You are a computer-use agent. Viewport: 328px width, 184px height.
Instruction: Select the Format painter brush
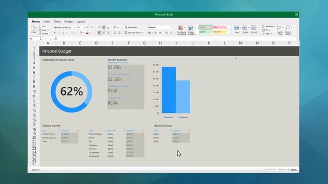(x=43, y=34)
